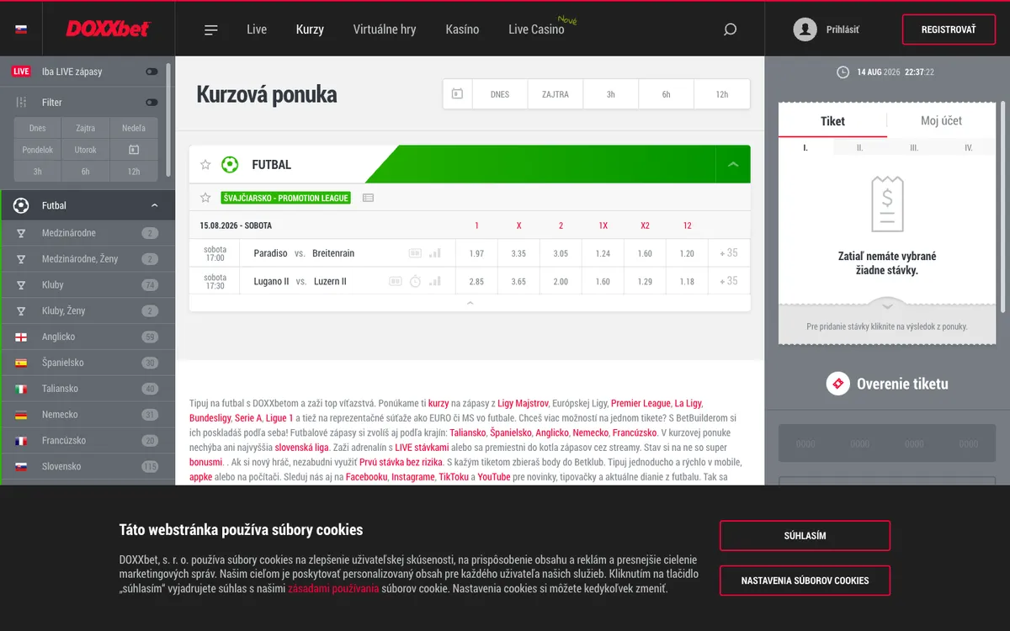Screen dimensions: 1010x631
Task: Click the user avatar icon
Action: click(x=805, y=29)
